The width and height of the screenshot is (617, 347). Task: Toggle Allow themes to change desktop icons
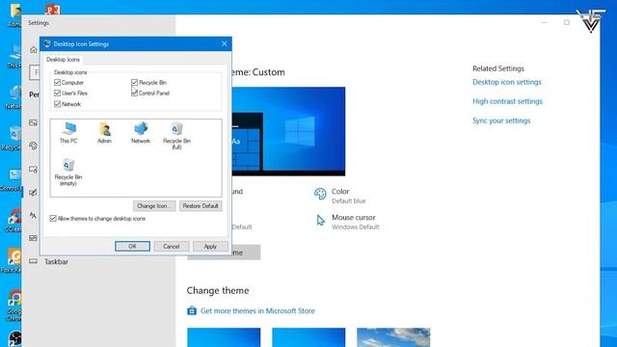pos(53,219)
